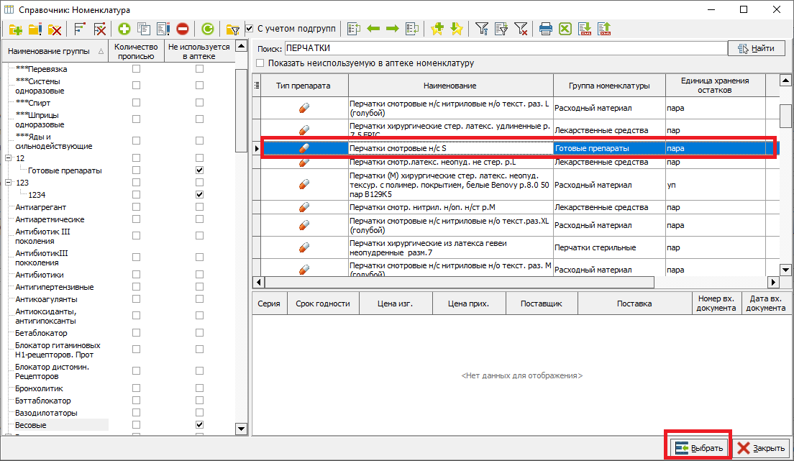
Task: Click the add folder group icon
Action: point(16,29)
